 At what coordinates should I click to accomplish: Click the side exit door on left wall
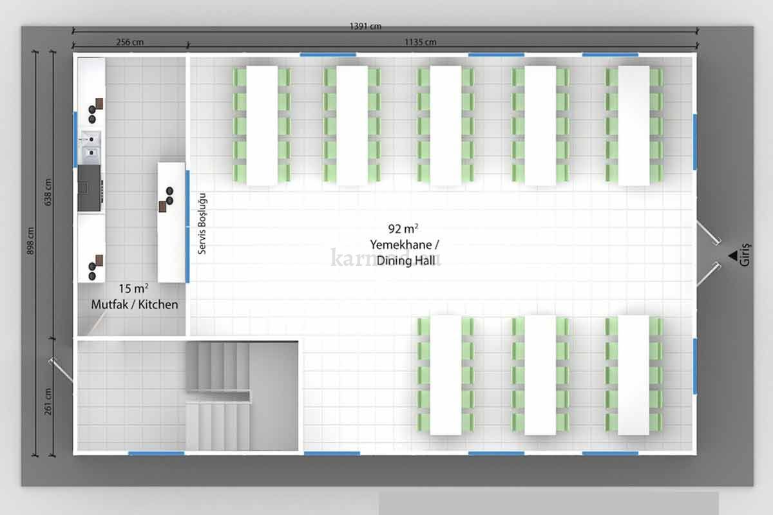tap(62, 371)
